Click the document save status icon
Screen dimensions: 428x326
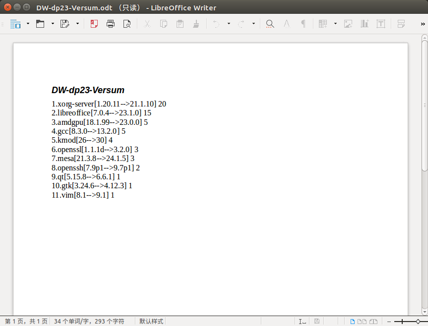coord(316,322)
